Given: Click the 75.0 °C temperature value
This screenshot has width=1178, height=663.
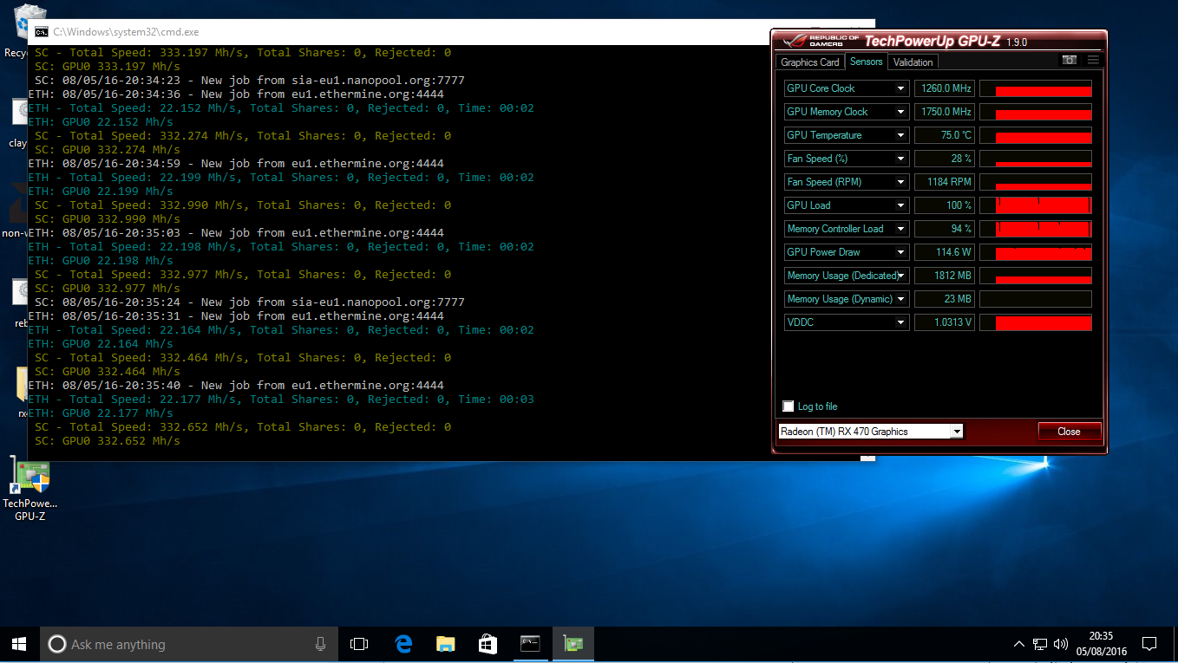Looking at the screenshot, I should pyautogui.click(x=945, y=135).
